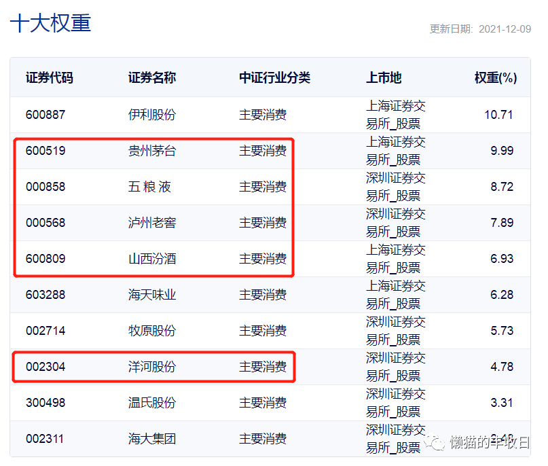Select stock code 600887
Screen dimensions: 548x466
45,115
